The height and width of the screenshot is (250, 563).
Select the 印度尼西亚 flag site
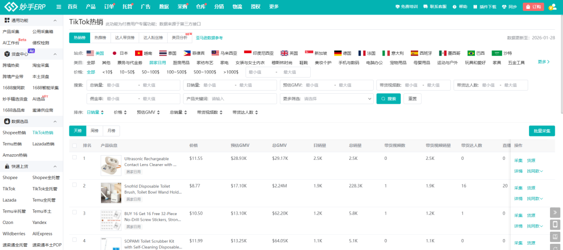259,53
